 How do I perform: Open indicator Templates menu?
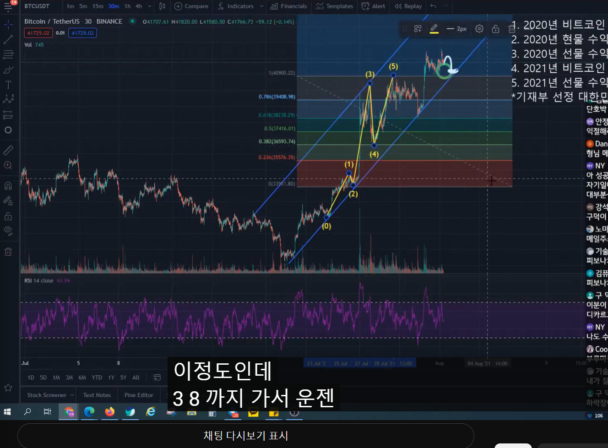pyautogui.click(x=335, y=6)
